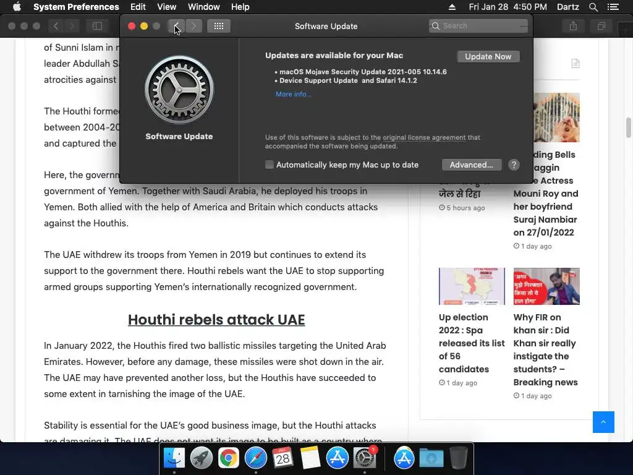Click the date and time in menu bar
633x475 pixels.
pyautogui.click(x=508, y=7)
